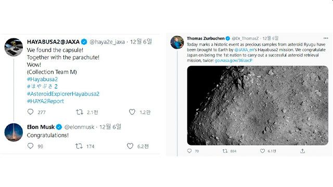The image size is (333, 187).
Task: Reply to Elon Musk's Congratulations tweet
Action: (x=30, y=145)
